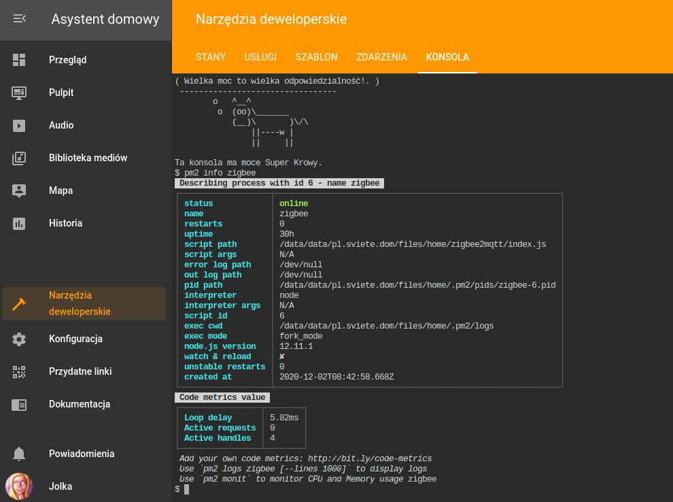Switch to the STANY tab
The width and height of the screenshot is (673, 502).
tap(211, 57)
